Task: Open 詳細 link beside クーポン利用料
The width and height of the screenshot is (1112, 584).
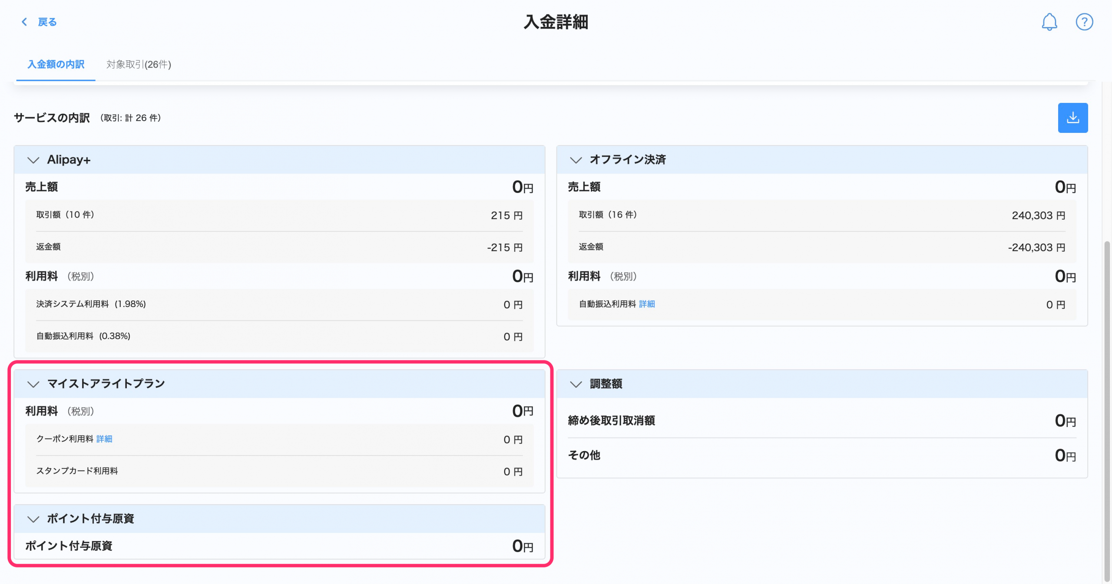Action: (x=104, y=439)
